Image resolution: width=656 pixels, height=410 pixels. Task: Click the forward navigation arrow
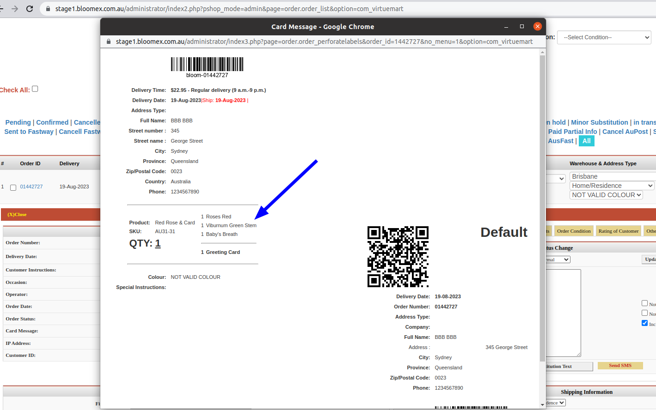coord(15,9)
